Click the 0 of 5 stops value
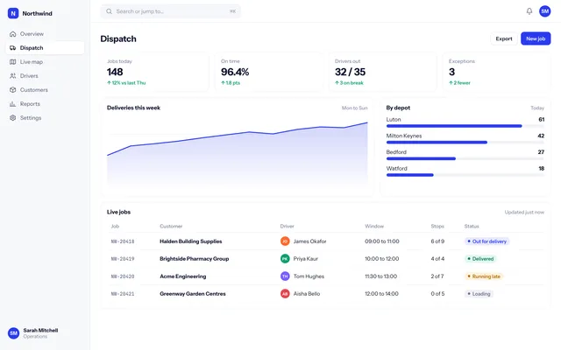This screenshot has height=350, width=561. 437,294
